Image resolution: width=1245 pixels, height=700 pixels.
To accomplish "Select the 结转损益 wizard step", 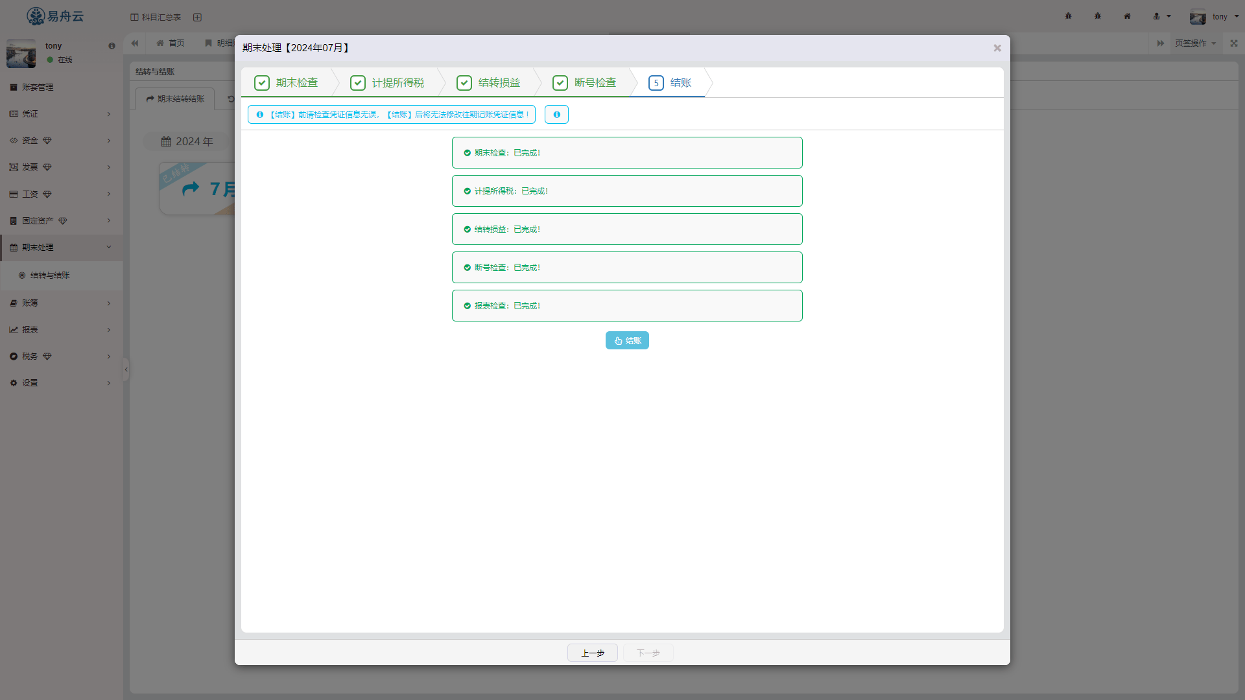I will coord(489,82).
